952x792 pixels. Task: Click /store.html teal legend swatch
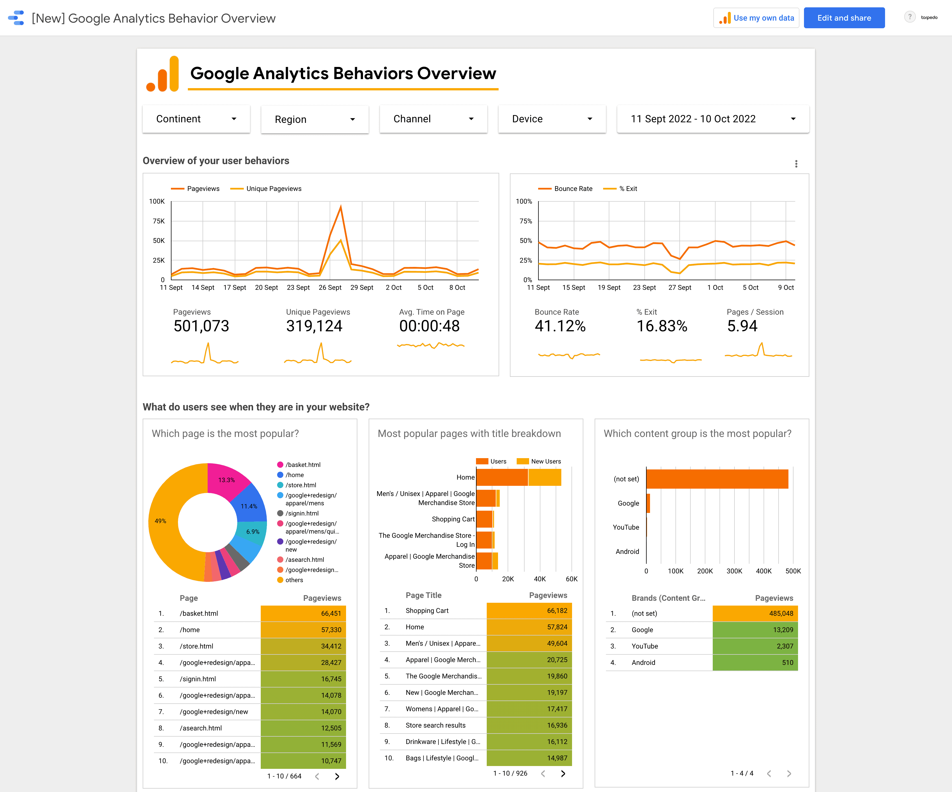coord(280,485)
